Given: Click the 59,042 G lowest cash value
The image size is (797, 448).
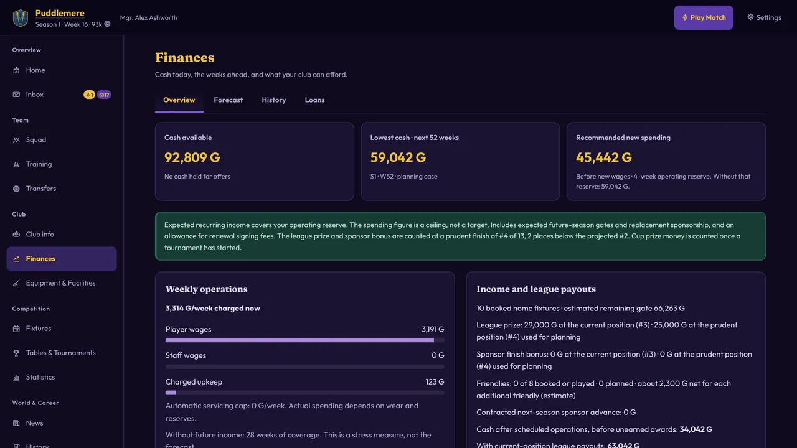Looking at the screenshot, I should point(398,157).
